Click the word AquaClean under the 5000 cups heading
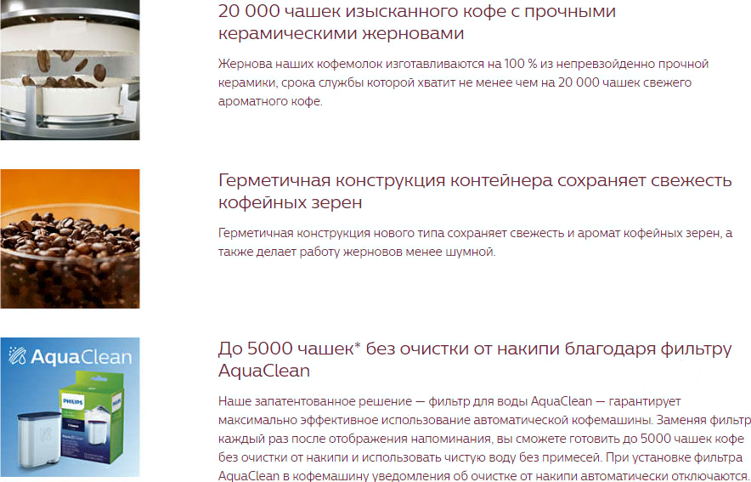 point(264,371)
